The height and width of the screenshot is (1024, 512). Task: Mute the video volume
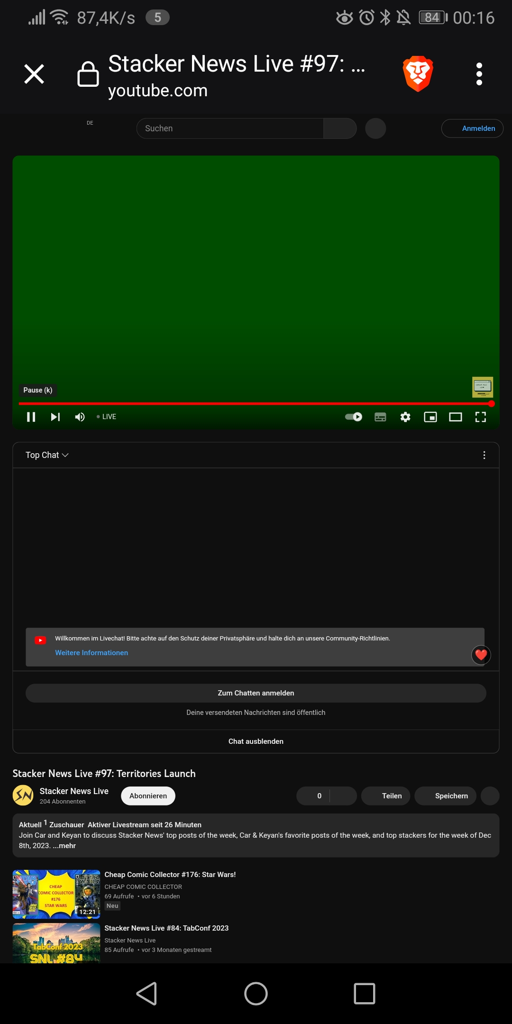click(x=80, y=417)
